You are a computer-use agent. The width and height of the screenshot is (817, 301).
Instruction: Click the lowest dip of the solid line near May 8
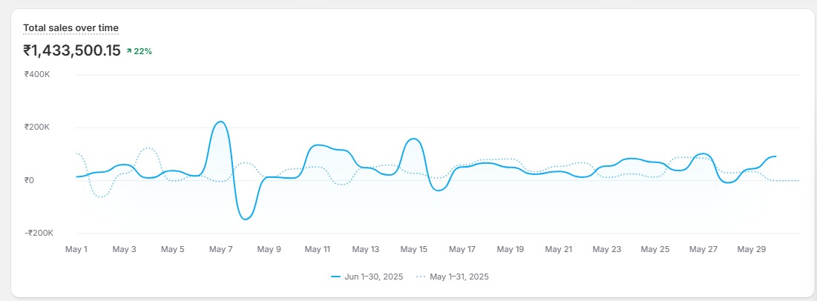[246, 219]
